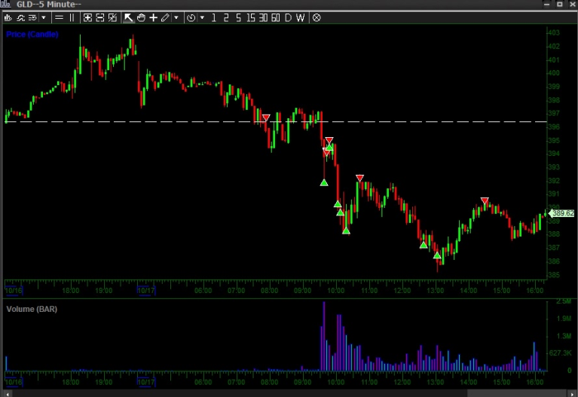Click the horizontal scrollbar thumb
Screen dimensions: 578x397
(x=518, y=394)
